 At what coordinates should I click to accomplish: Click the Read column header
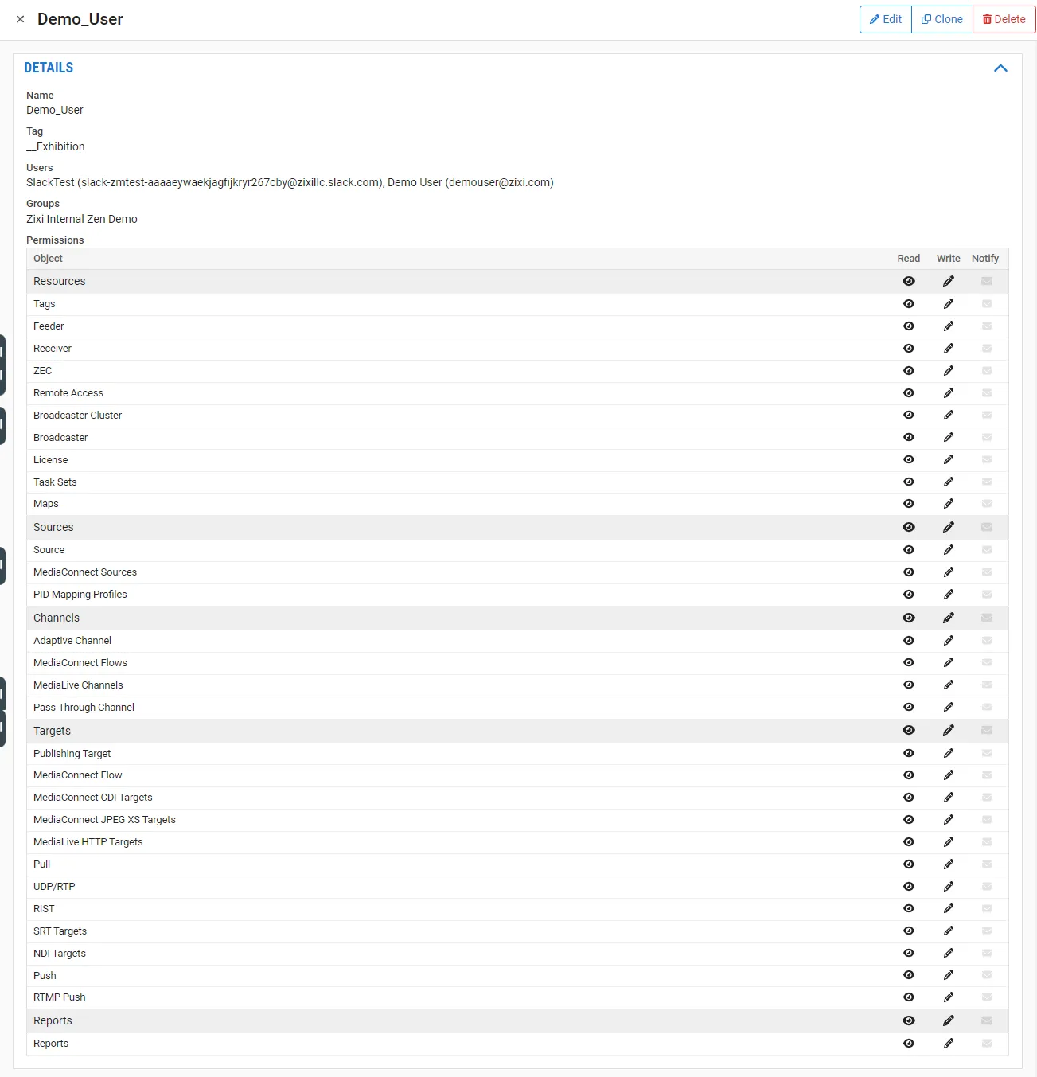(909, 259)
